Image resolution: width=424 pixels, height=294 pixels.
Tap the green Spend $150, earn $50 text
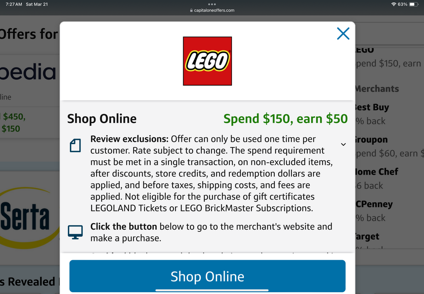[x=285, y=119]
